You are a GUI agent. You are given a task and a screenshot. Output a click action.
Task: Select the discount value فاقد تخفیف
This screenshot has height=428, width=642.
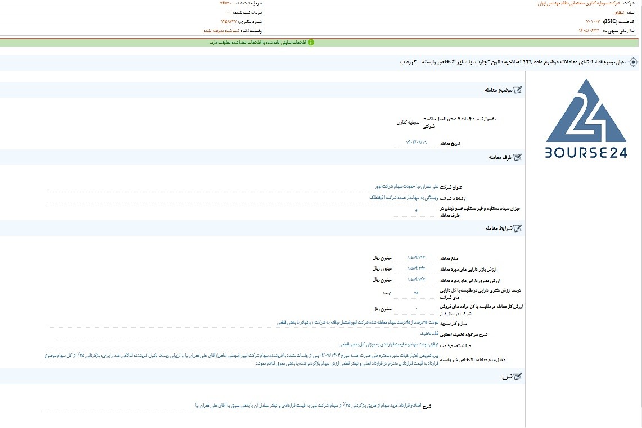(429, 334)
